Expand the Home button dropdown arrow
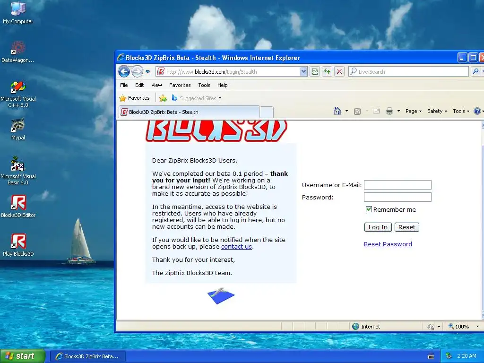Screen dimensions: 484x363 click(x=346, y=111)
